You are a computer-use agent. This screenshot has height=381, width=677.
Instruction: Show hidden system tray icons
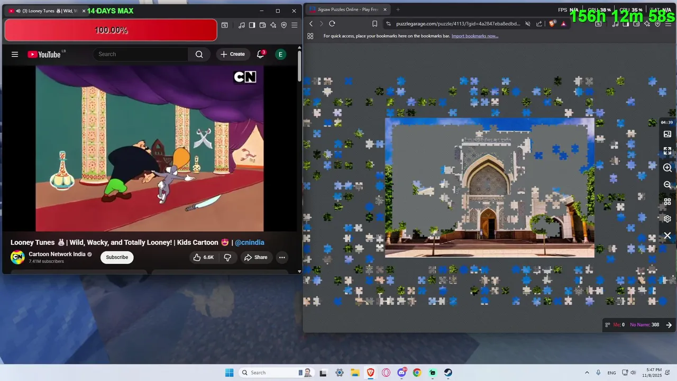coord(587,373)
